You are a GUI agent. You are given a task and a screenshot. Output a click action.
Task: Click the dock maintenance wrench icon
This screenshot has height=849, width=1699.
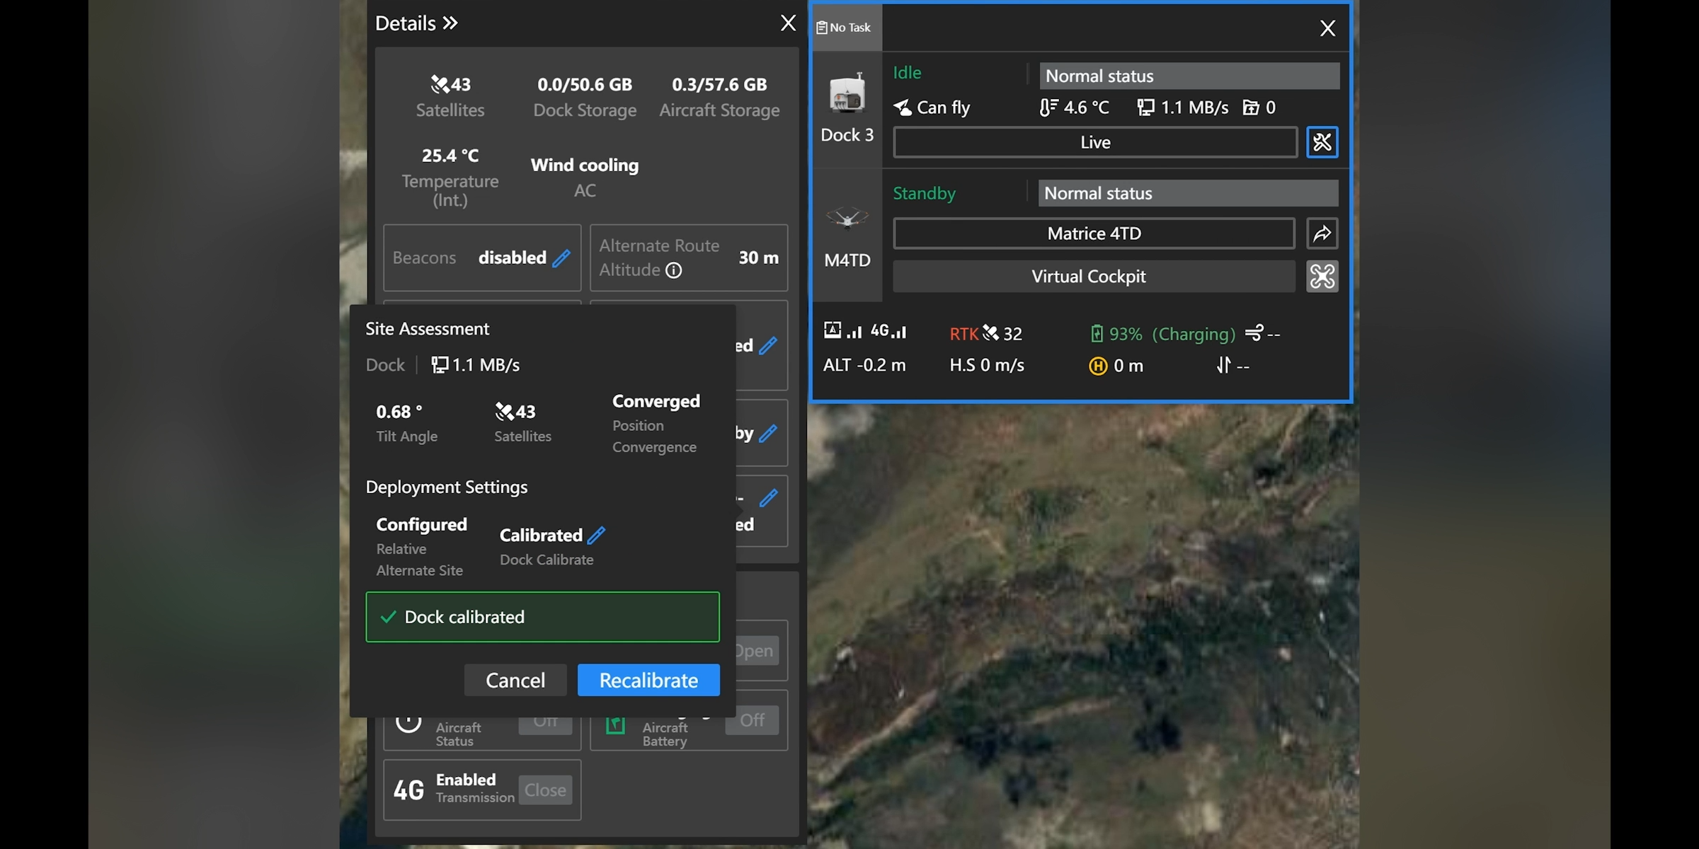[x=1322, y=142]
